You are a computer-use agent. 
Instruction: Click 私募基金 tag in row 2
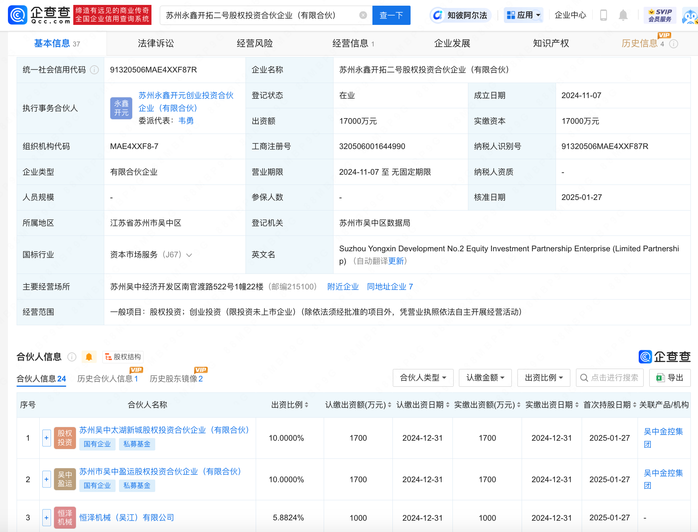point(137,486)
